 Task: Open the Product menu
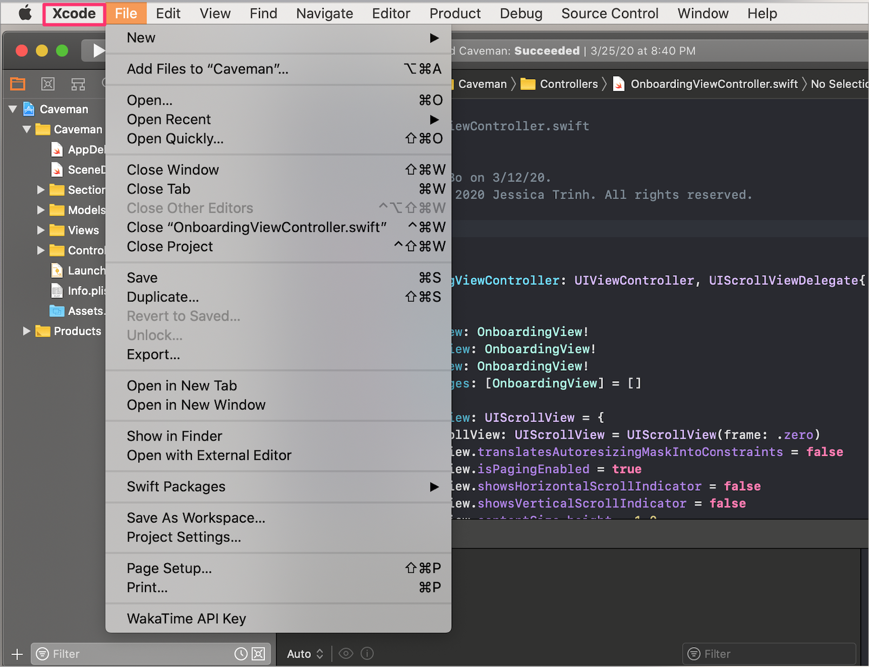click(x=455, y=13)
